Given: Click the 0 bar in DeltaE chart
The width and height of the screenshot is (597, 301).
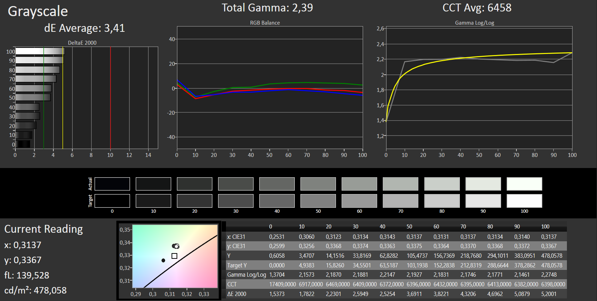Looking at the screenshot, I should point(23,144).
